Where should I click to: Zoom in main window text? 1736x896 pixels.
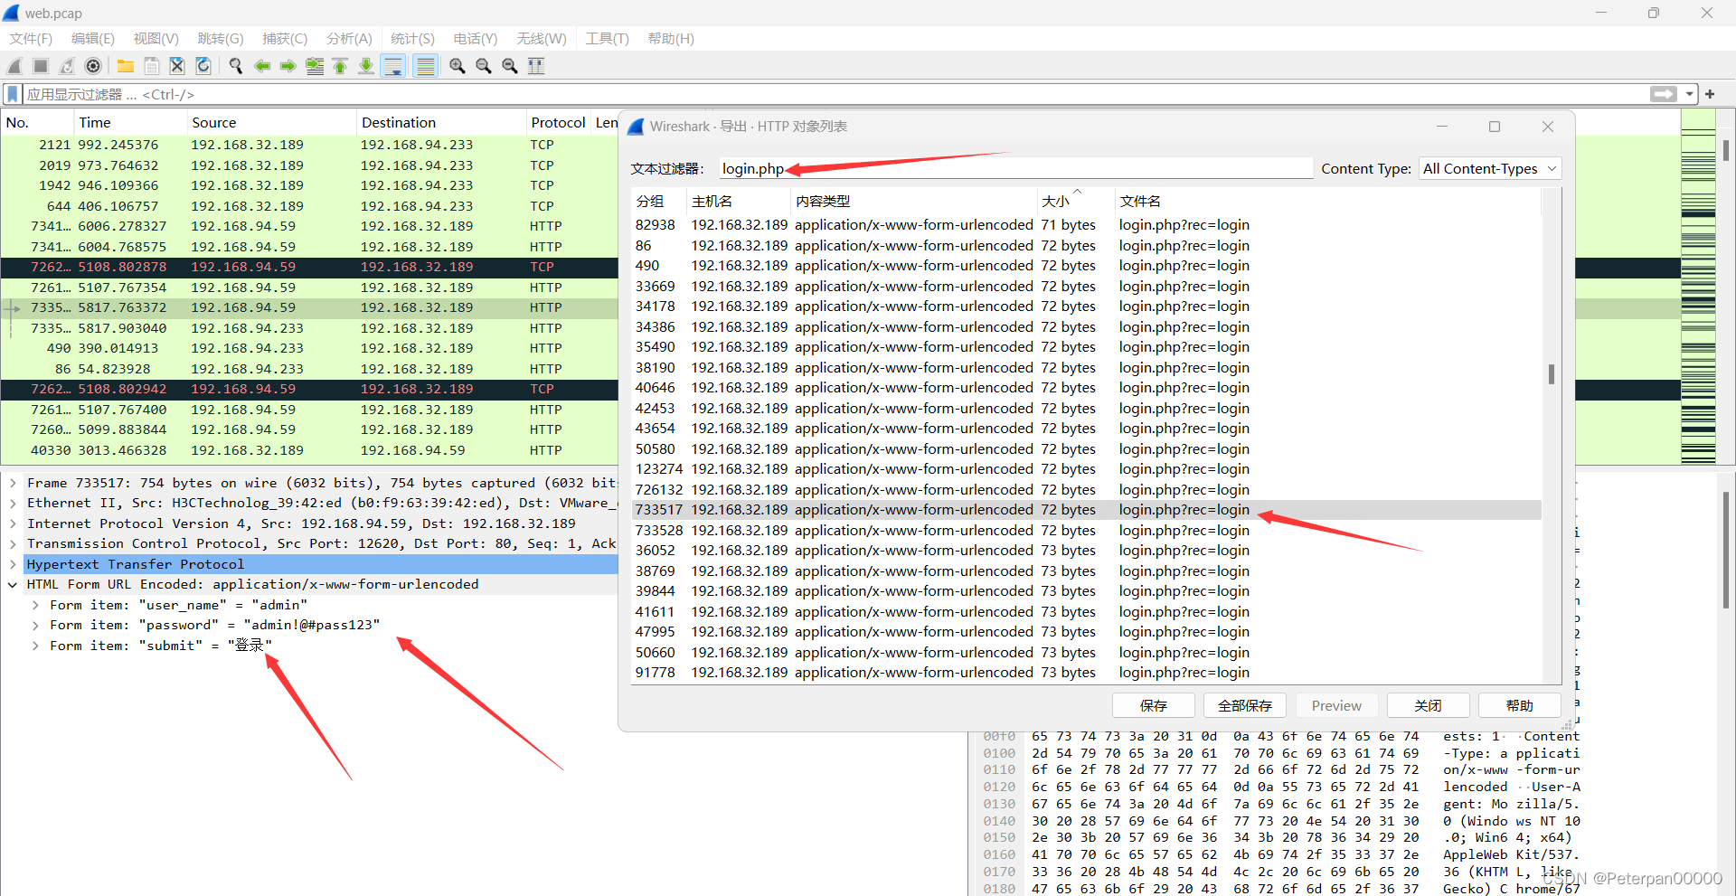point(458,66)
